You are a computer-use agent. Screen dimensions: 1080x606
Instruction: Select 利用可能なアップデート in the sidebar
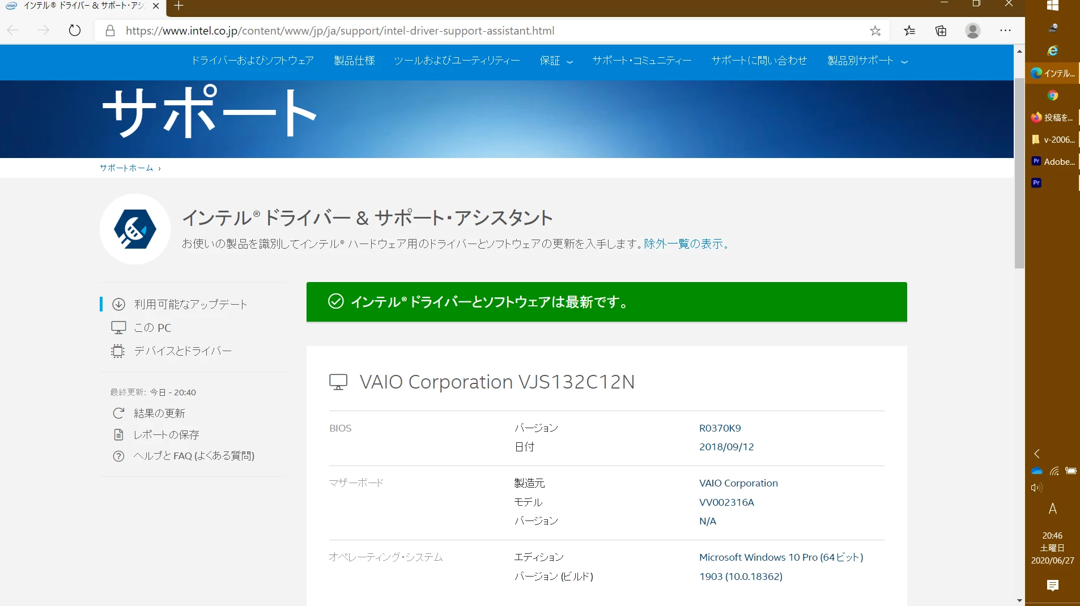click(191, 305)
